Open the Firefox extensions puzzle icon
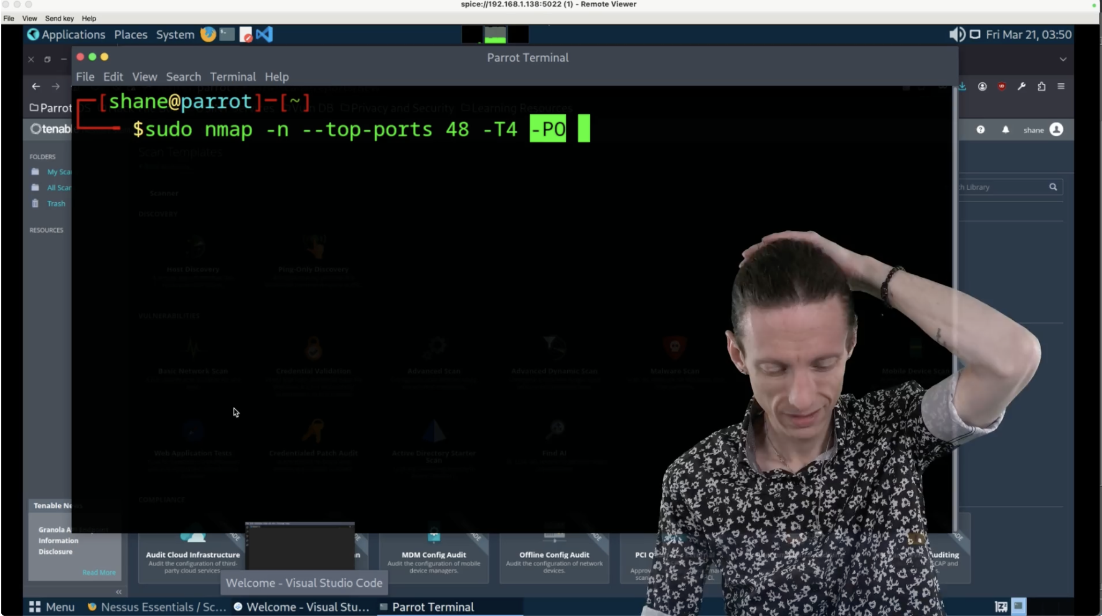The height and width of the screenshot is (616, 1102). (x=1041, y=86)
